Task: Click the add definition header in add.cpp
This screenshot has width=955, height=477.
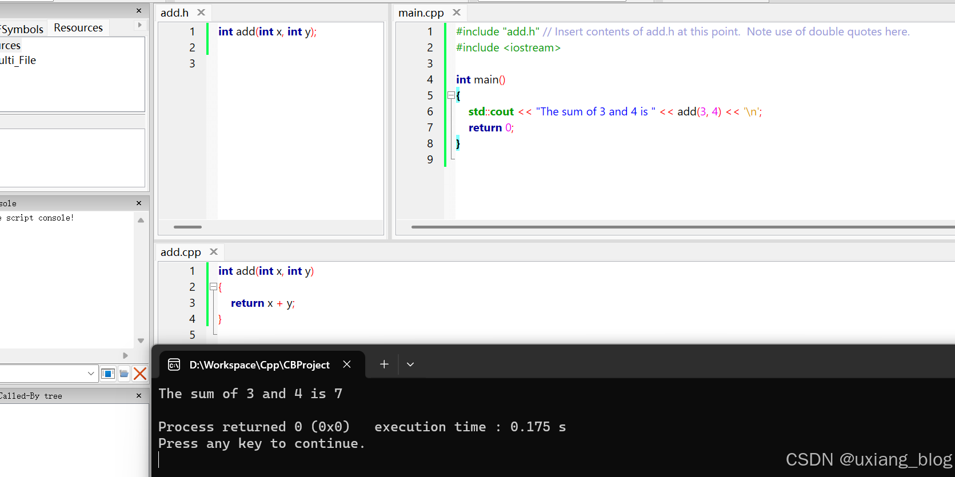Action: point(266,271)
